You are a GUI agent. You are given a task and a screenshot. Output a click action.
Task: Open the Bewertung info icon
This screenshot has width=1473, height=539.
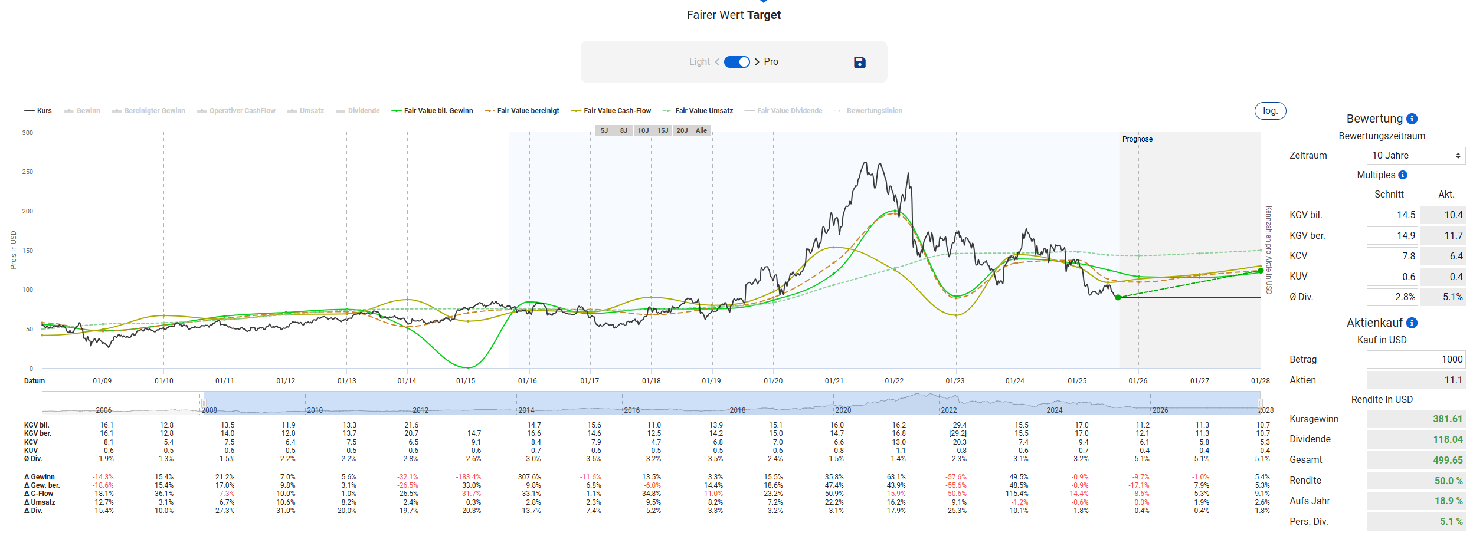pyautogui.click(x=1412, y=119)
